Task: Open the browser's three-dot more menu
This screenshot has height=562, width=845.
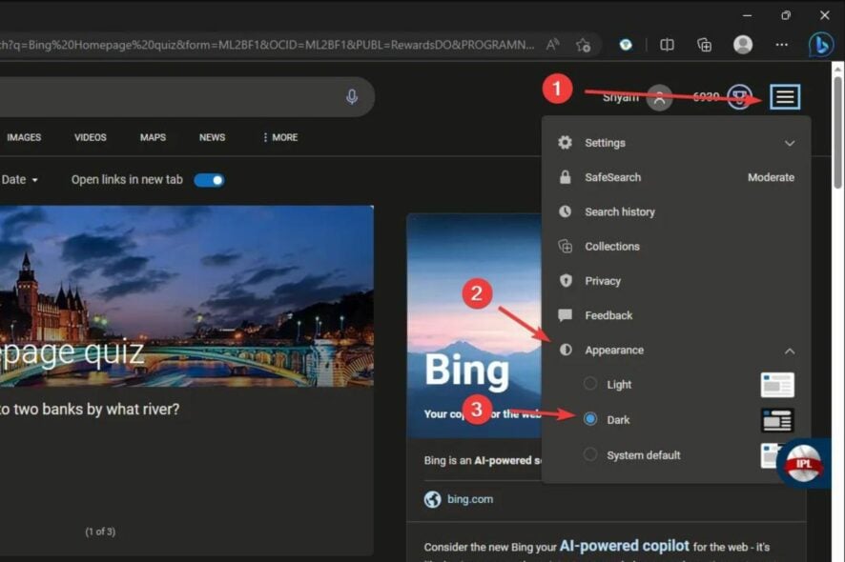Action: 781,44
